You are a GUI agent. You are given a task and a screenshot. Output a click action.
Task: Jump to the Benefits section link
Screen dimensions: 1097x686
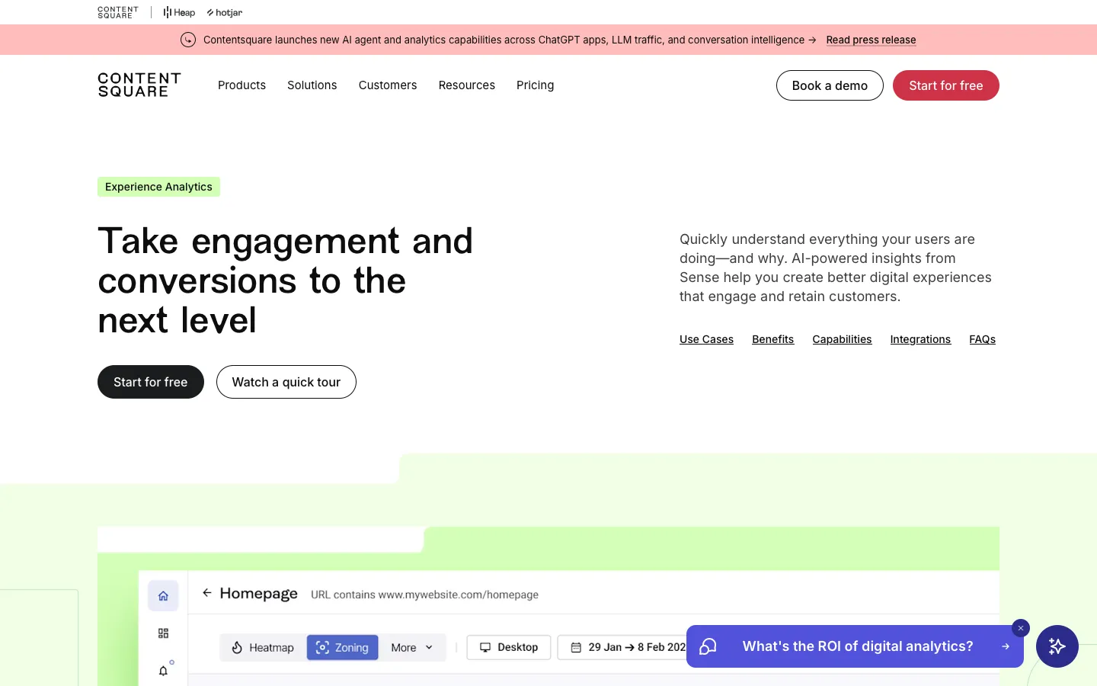tap(772, 339)
